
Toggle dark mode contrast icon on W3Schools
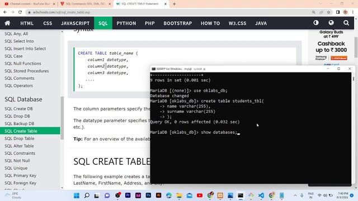315,23
